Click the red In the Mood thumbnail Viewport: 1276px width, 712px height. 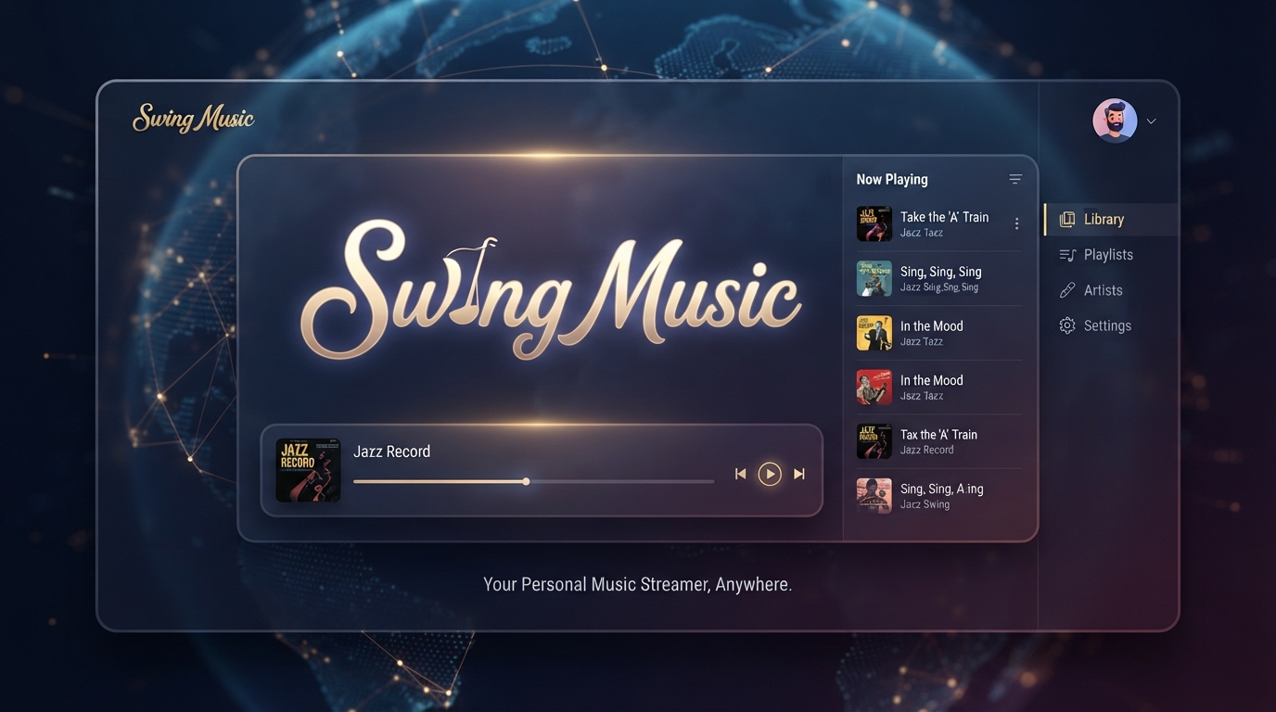(x=874, y=387)
